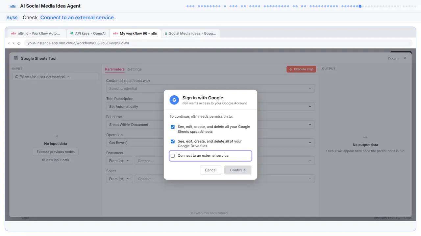The height and width of the screenshot is (236, 421).
Task: Open the Social Media Ideas Google tab
Action: tap(190, 33)
